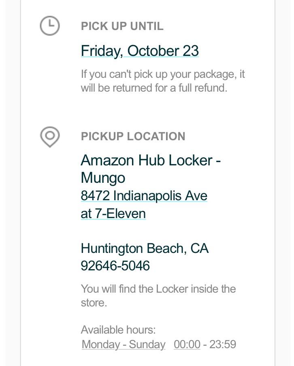Click the 23:59 closing time
Viewport: 294px width, 366px height.
(223, 344)
